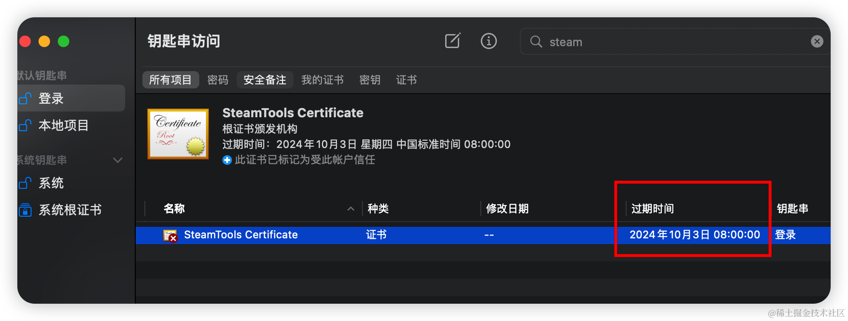
Task: Click the certificate icon in SteamTools row
Action: 170,235
